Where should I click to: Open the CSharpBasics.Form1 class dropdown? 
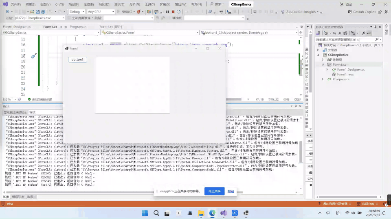(x=150, y=32)
